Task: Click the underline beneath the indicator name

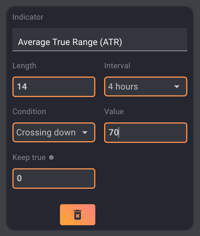Action: (100, 51)
